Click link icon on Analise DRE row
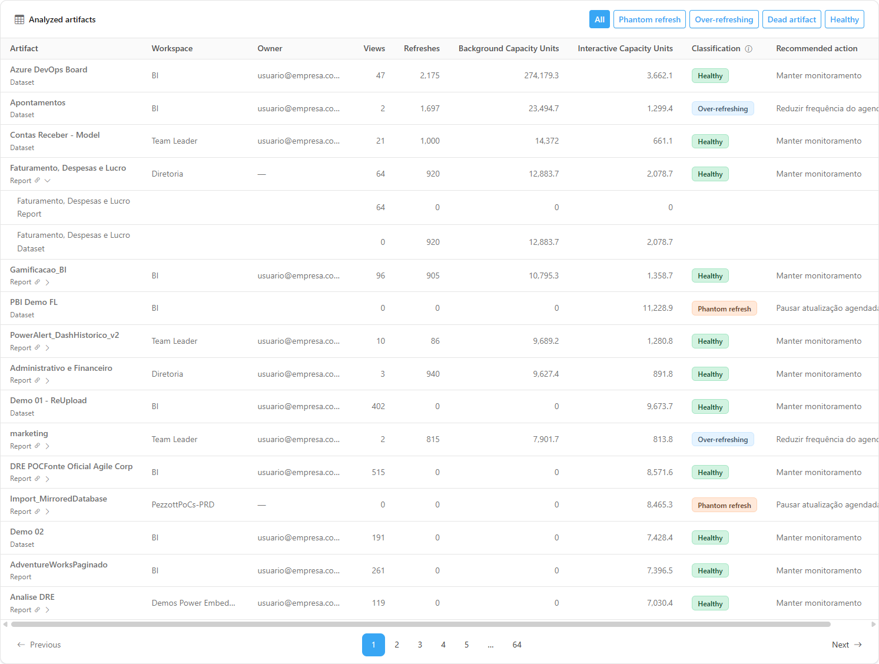This screenshot has width=879, height=664. coord(37,610)
